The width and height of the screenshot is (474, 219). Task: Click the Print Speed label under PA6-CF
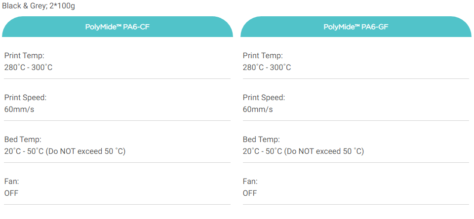click(26, 98)
